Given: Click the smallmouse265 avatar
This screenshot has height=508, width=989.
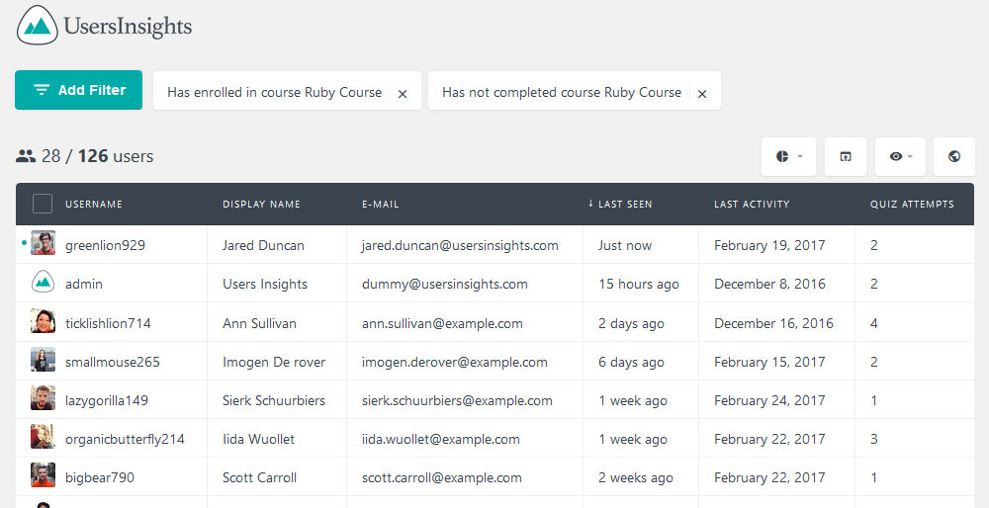Looking at the screenshot, I should [43, 359].
